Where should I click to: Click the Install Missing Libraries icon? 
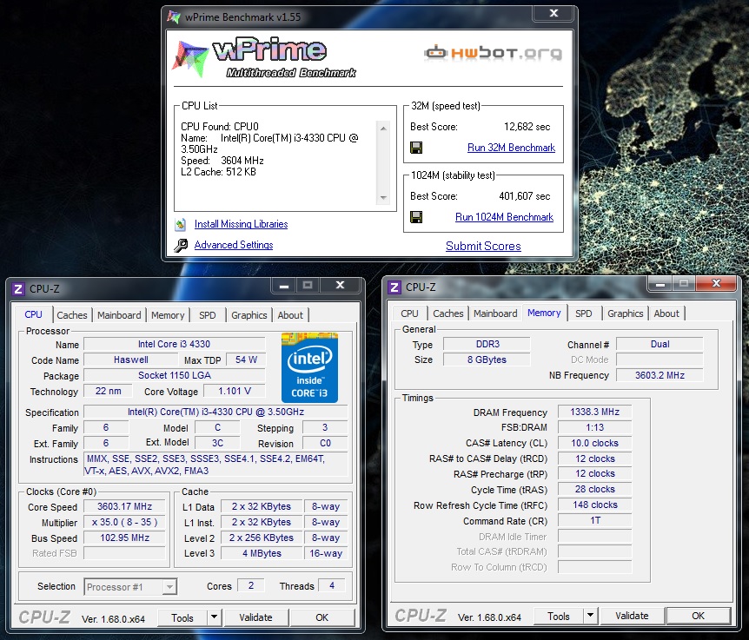(181, 224)
